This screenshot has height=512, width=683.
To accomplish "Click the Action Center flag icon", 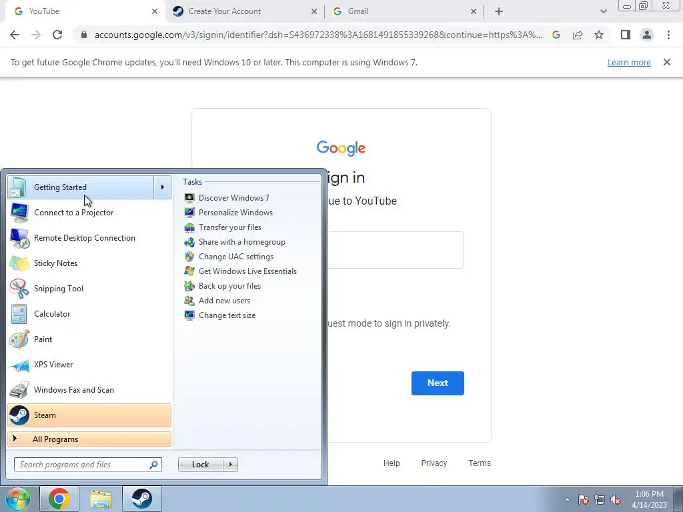I will [584, 499].
